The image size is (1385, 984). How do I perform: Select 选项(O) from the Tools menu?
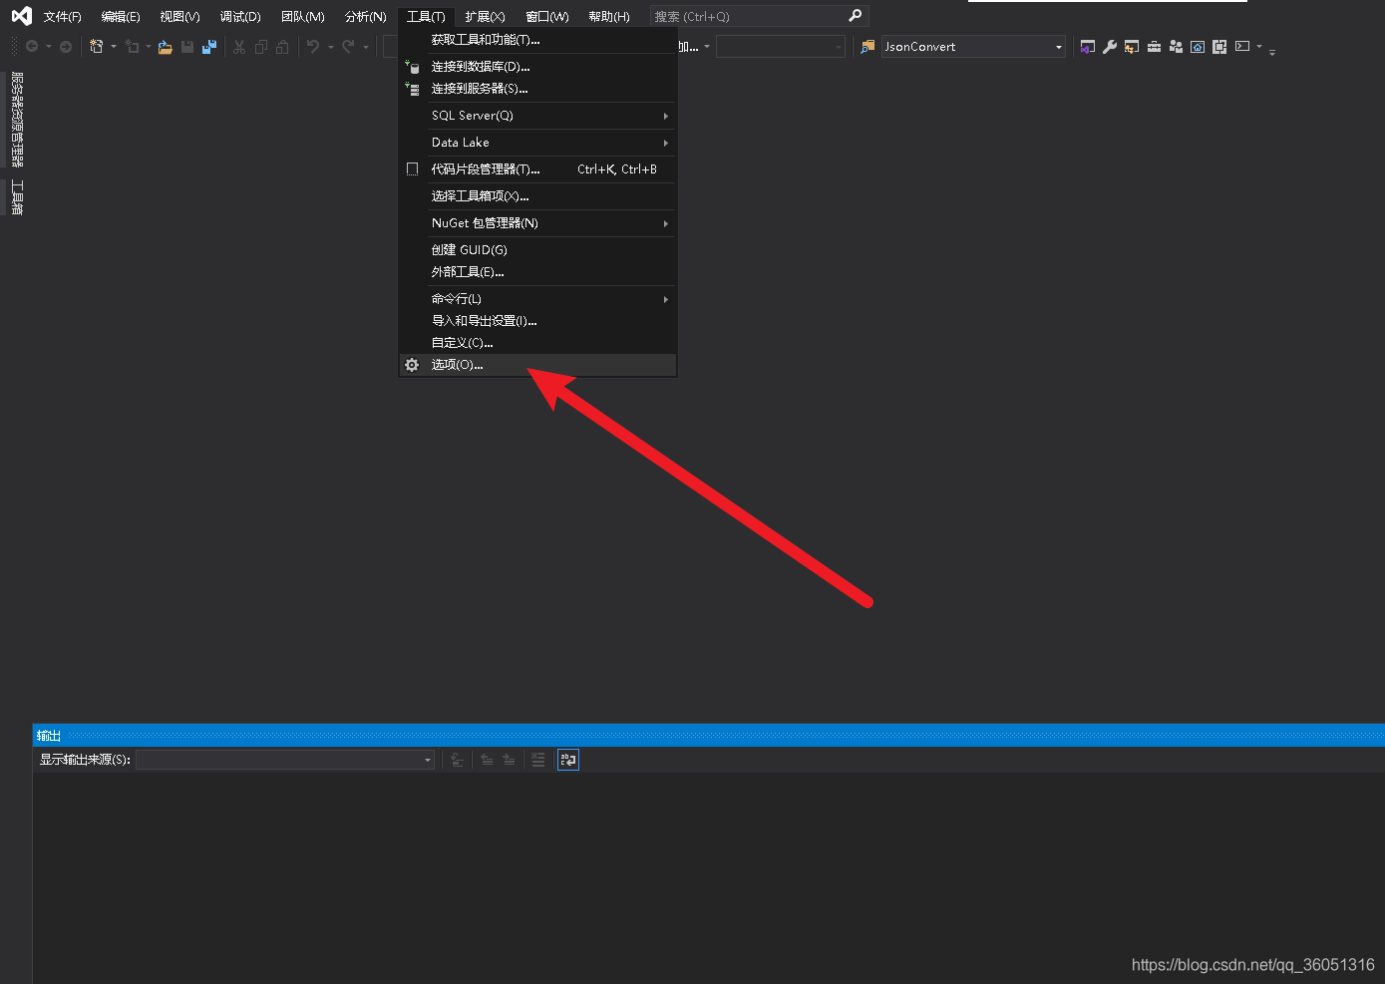coord(458,364)
